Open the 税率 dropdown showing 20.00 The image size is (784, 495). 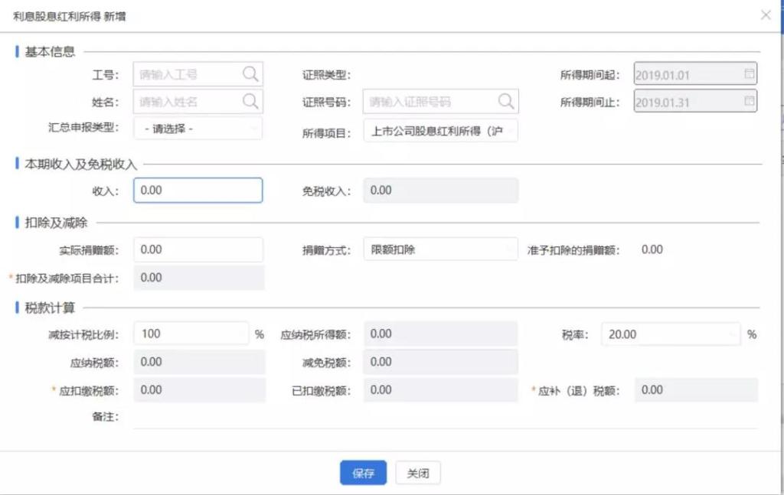(x=671, y=334)
